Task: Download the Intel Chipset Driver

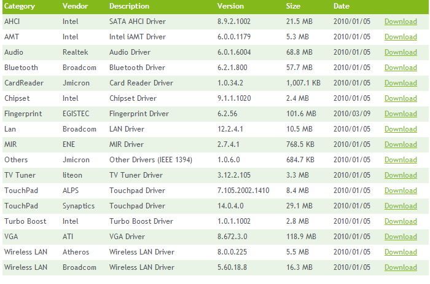Action: tap(401, 98)
